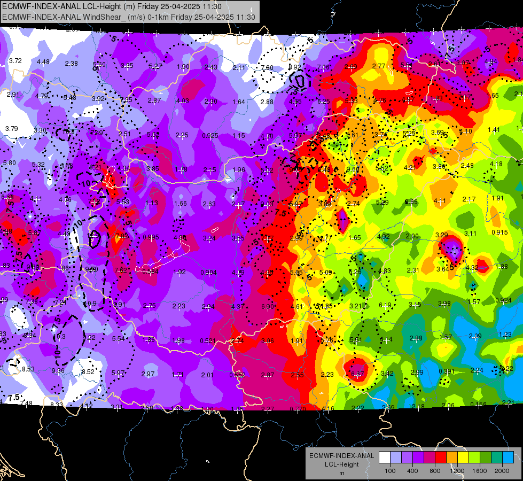Select the medium purple legend swatch

(x=407, y=457)
